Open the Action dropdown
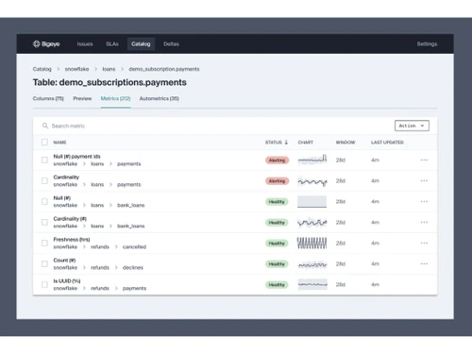 coord(412,126)
